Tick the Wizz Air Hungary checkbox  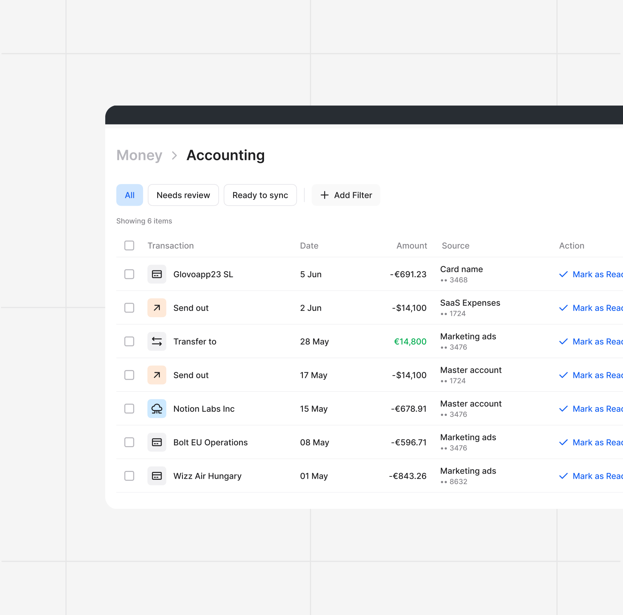[129, 476]
